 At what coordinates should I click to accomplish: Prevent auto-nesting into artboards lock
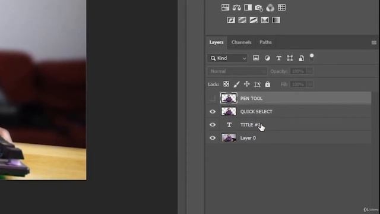[x=257, y=84]
